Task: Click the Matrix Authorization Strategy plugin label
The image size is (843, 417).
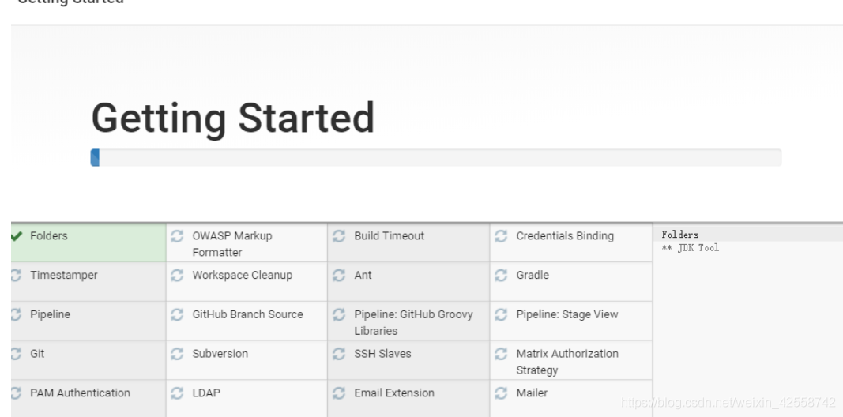Action: pos(567,362)
